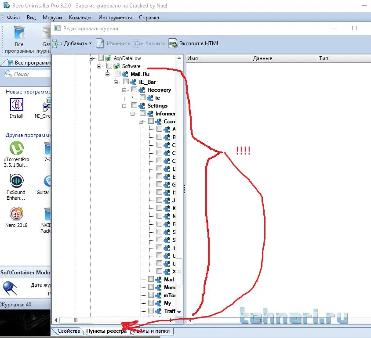Click the Изменить pencil icon

tap(100, 43)
